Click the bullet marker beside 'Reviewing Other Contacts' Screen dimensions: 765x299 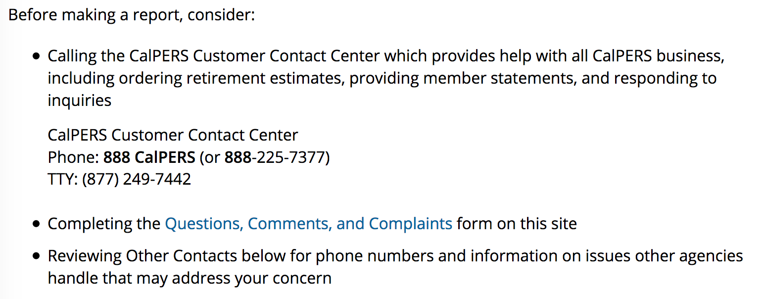pos(36,256)
